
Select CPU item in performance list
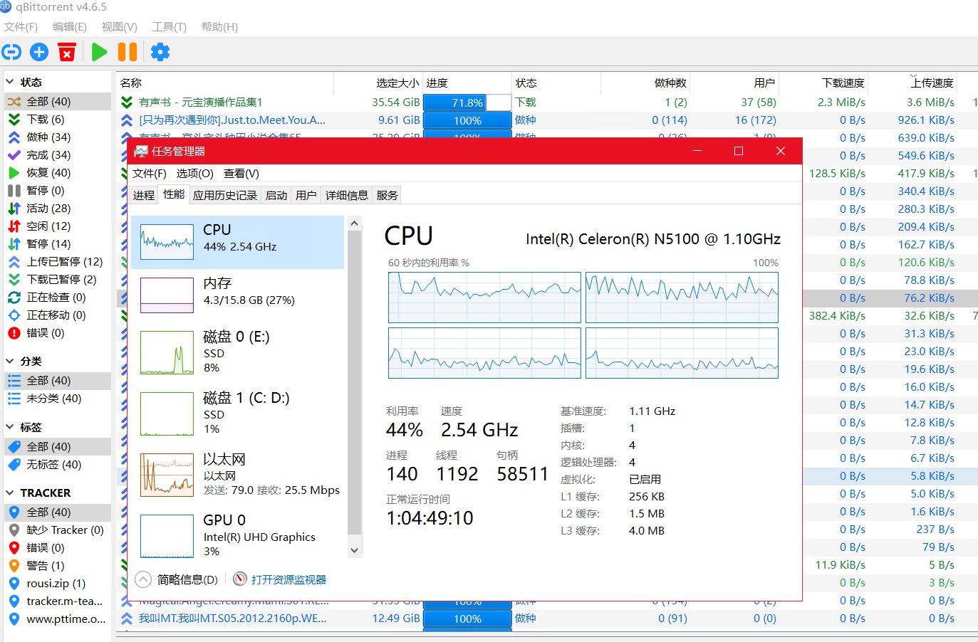(x=238, y=242)
